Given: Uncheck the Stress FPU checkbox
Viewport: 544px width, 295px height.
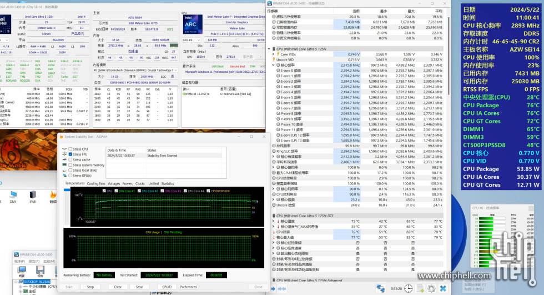Looking at the screenshot, I should tap(70, 154).
